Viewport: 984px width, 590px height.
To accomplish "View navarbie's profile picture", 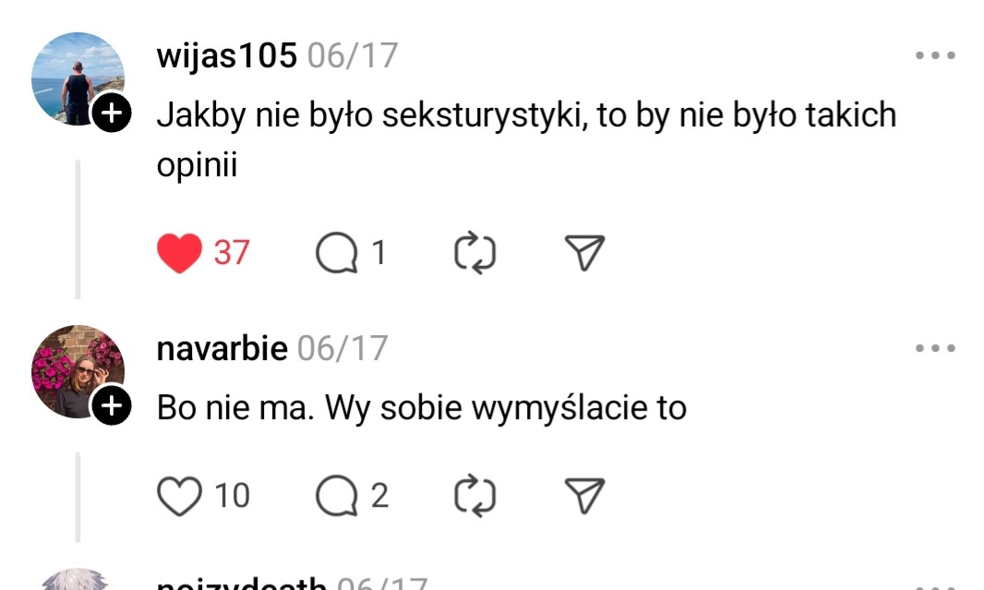I will coord(76,369).
